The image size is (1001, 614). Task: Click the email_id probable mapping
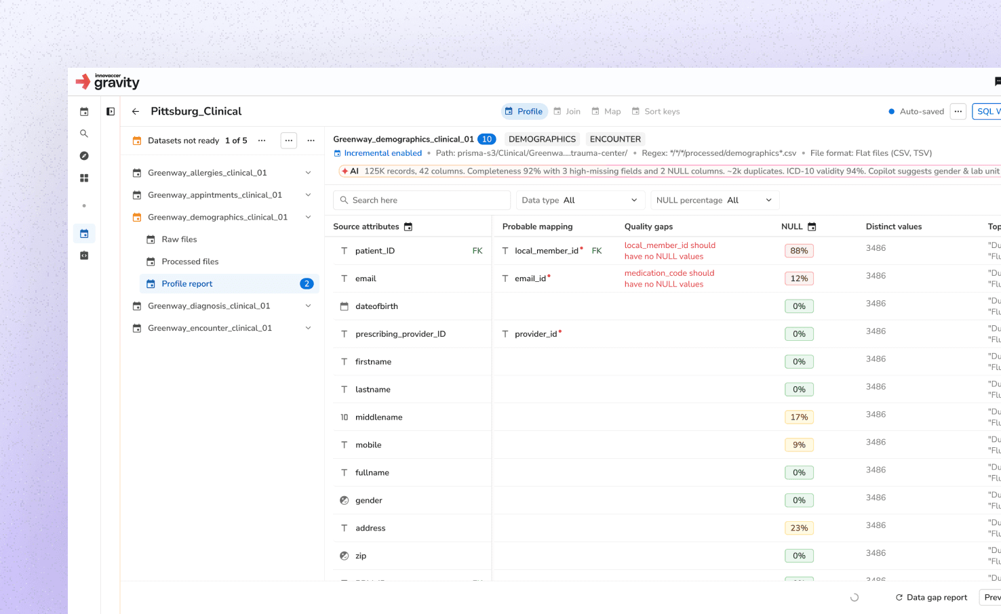(x=532, y=279)
